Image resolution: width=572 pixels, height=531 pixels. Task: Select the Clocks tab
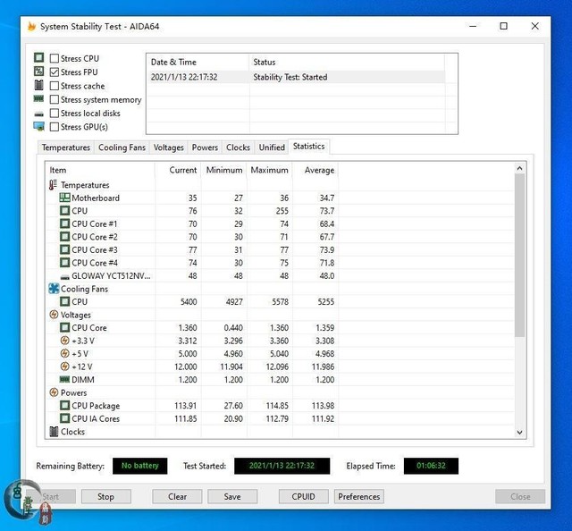(x=238, y=147)
